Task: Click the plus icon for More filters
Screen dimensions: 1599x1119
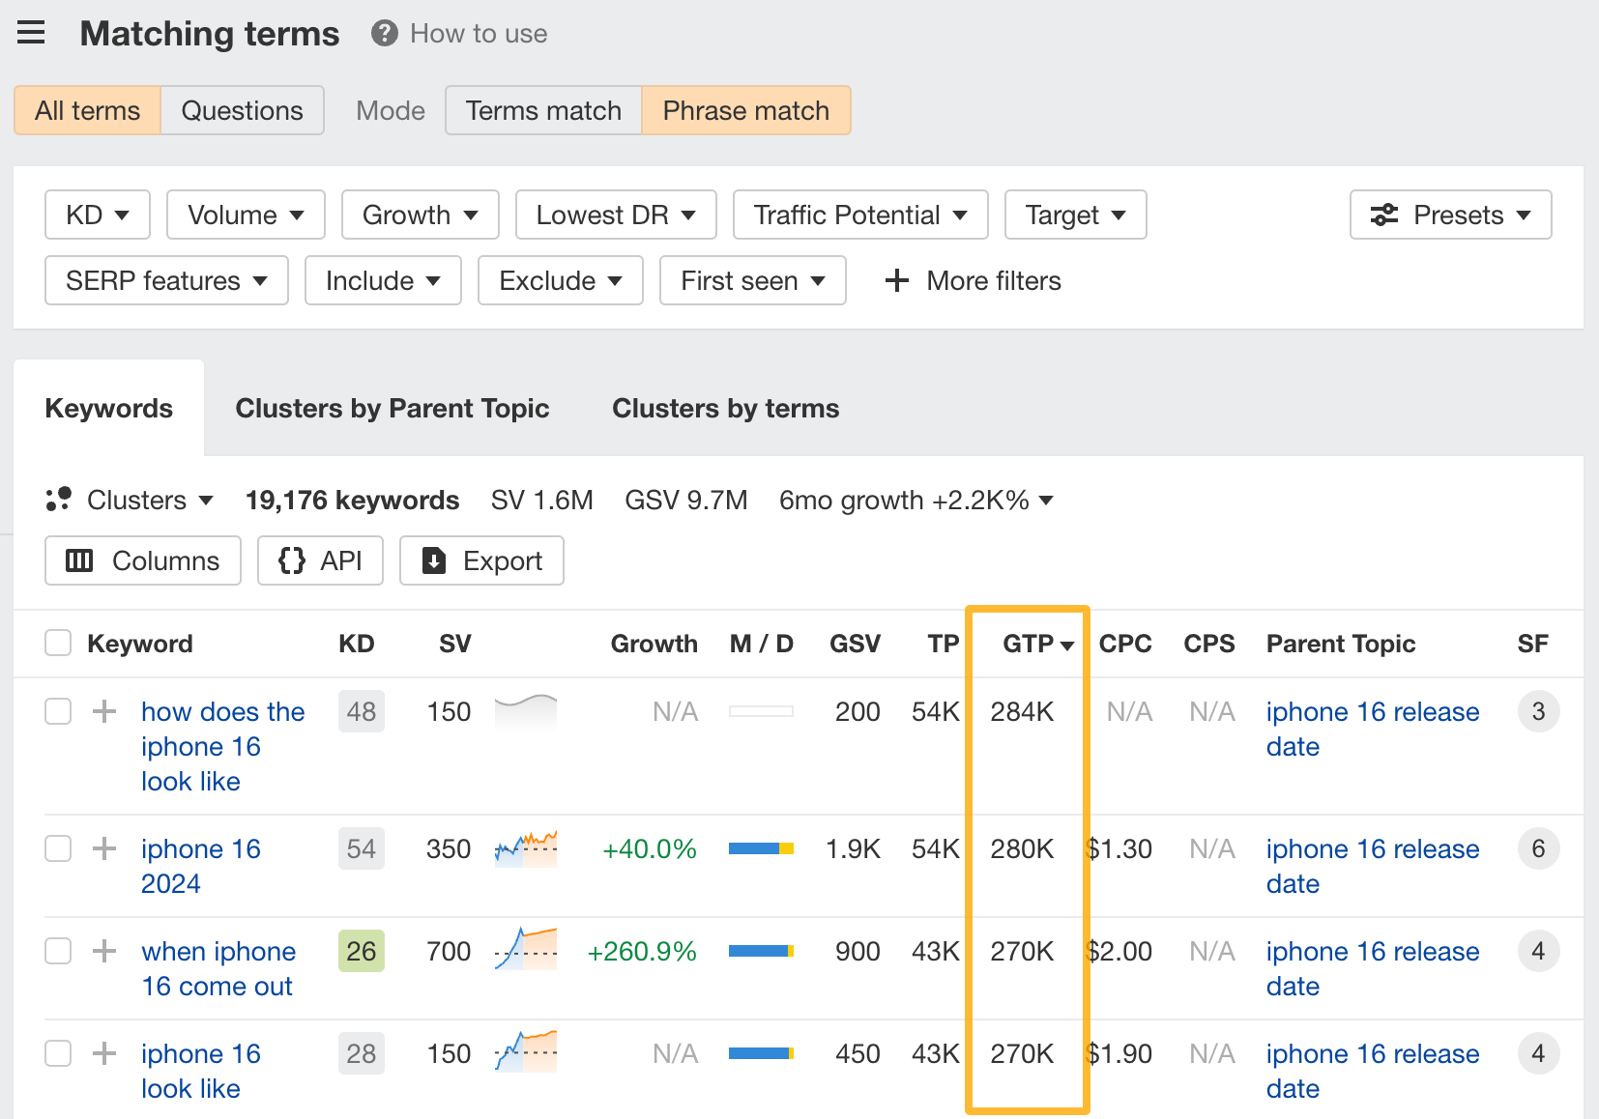Action: 897,280
